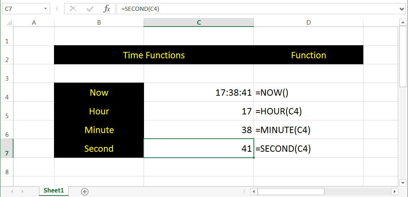This screenshot has width=408, height=197.
Task: Click the vertical scrollbar down arrow
Action: pos(402,183)
